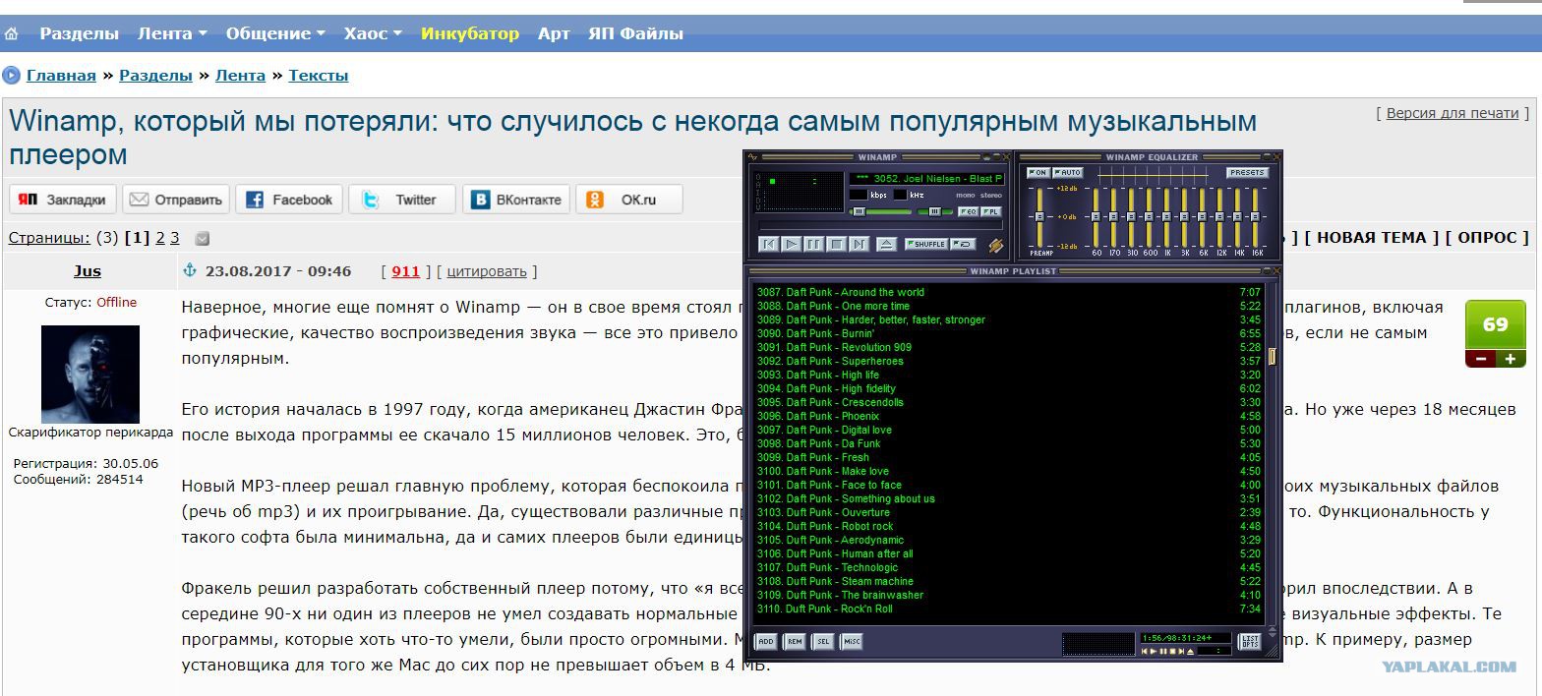Select playlist track 3098 Da Funk
The height and width of the screenshot is (696, 1542).
point(1010,443)
